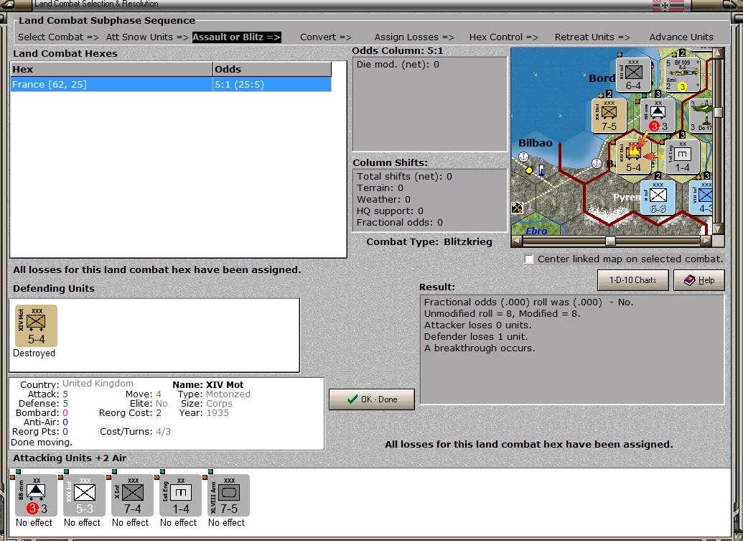Image resolution: width=743 pixels, height=541 pixels.
Task: Click the X Inf 6-3 counter on map
Action: coord(658,198)
